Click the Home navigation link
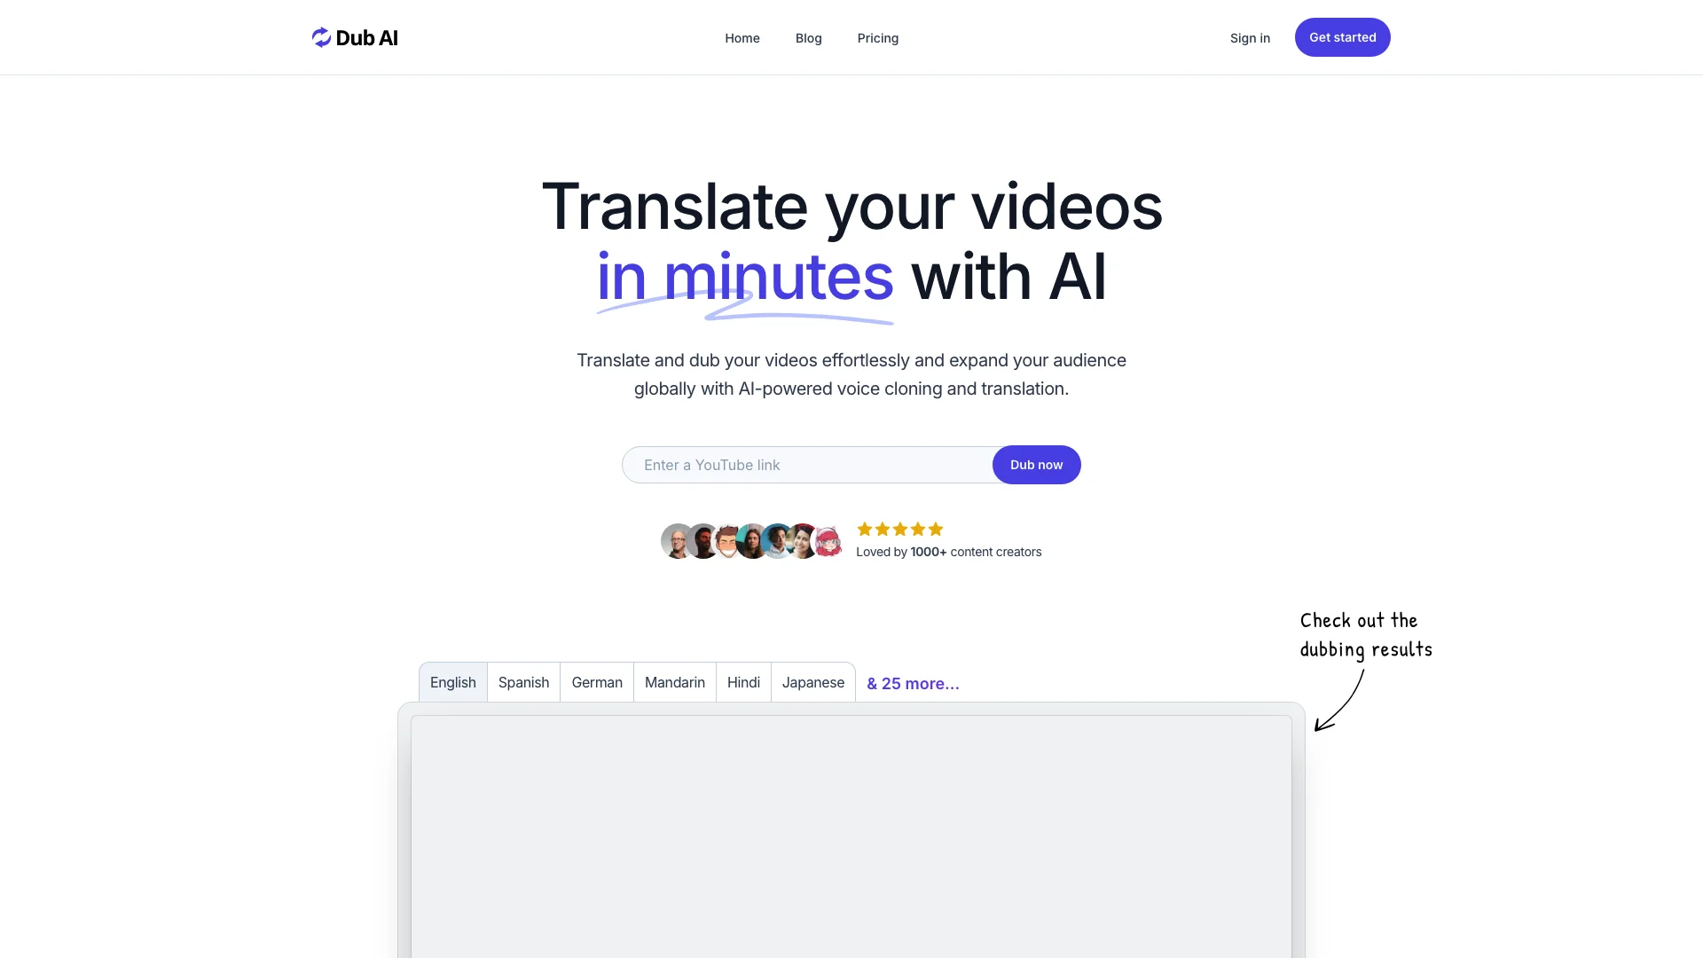The width and height of the screenshot is (1703, 958). 742,37
